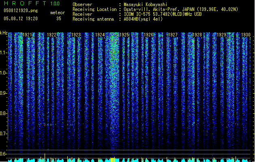Select the file name 0508121920.png
The width and height of the screenshot is (255, 162).
click(21, 11)
